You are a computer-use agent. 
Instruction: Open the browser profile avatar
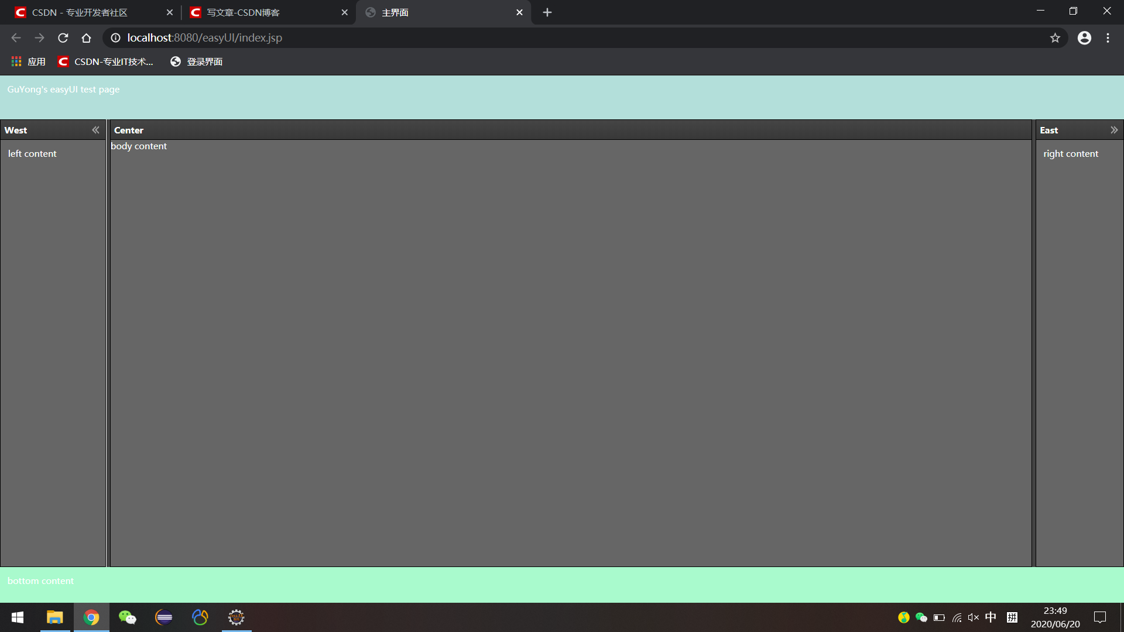tap(1084, 37)
